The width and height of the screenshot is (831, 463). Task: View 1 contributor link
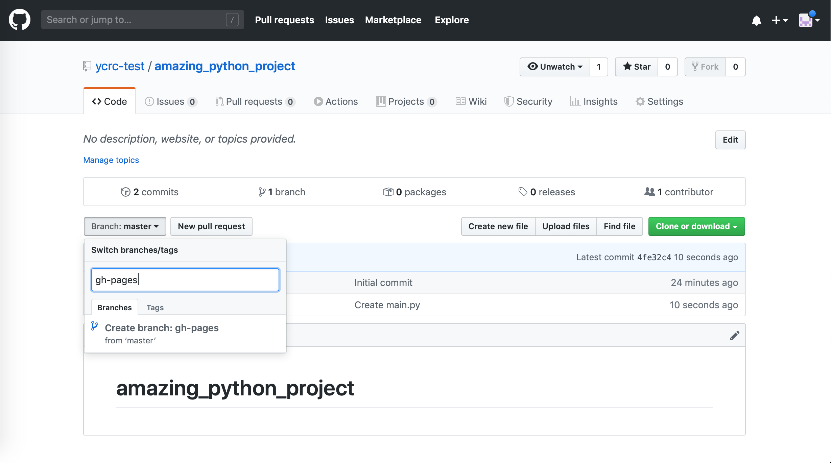pyautogui.click(x=679, y=192)
